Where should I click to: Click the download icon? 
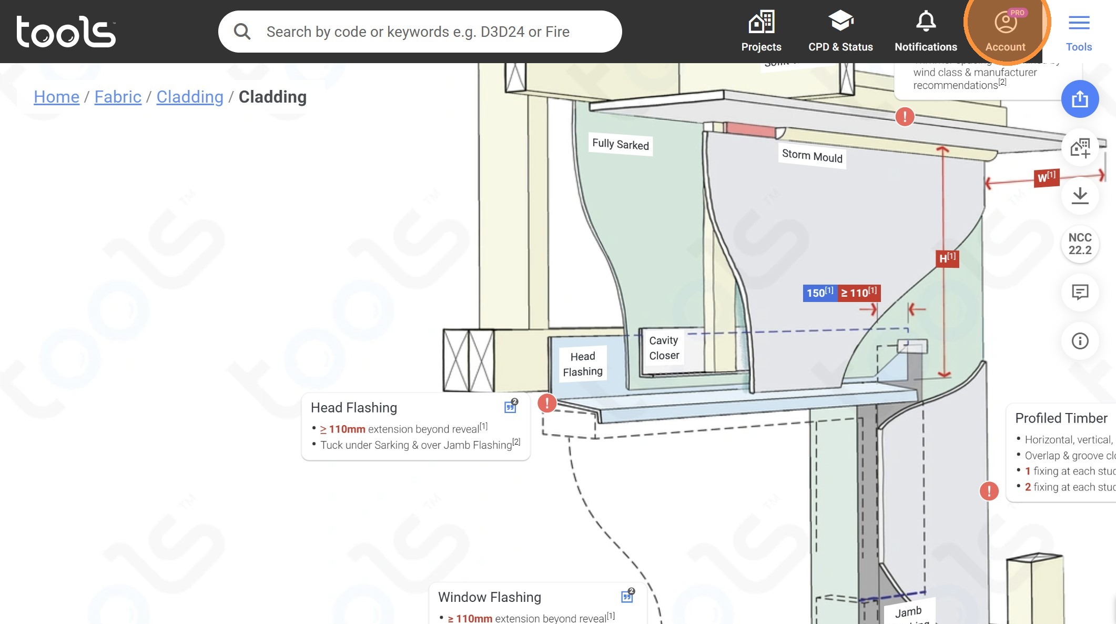[1080, 196]
